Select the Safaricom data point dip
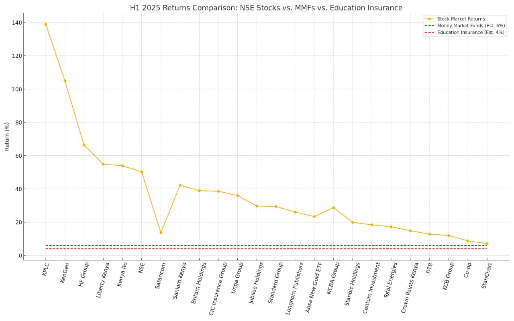Viewport: 514px width, 321px height. [x=161, y=233]
